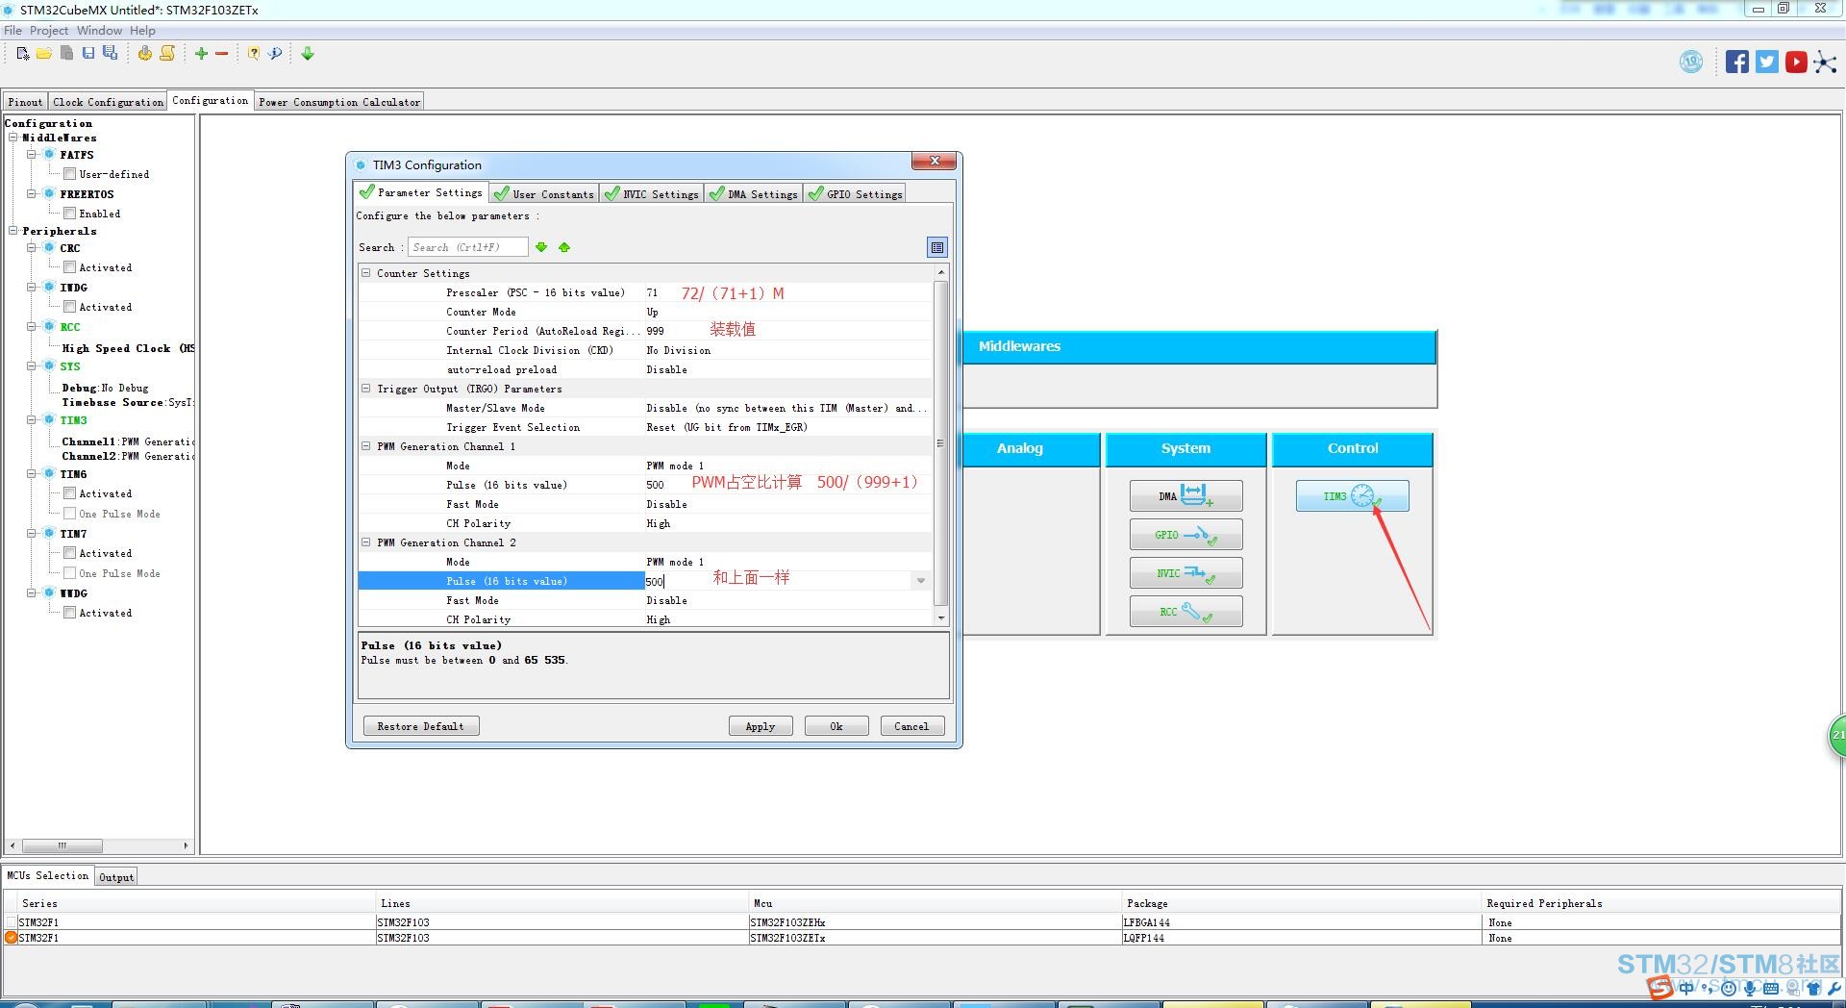1846x1008 pixels.
Task: Click the Save As double-floppy toolbar icon
Action: [x=111, y=54]
